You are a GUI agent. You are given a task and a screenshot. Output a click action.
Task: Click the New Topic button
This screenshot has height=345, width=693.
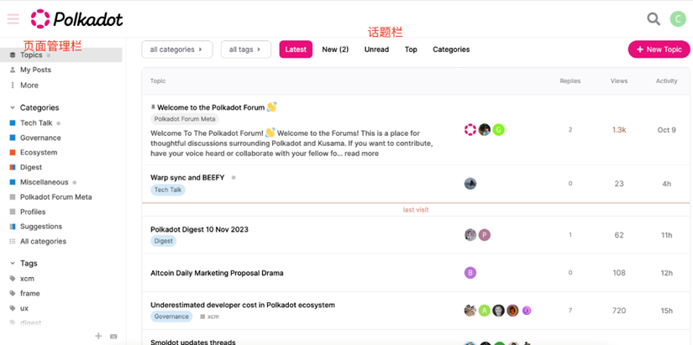tap(659, 50)
